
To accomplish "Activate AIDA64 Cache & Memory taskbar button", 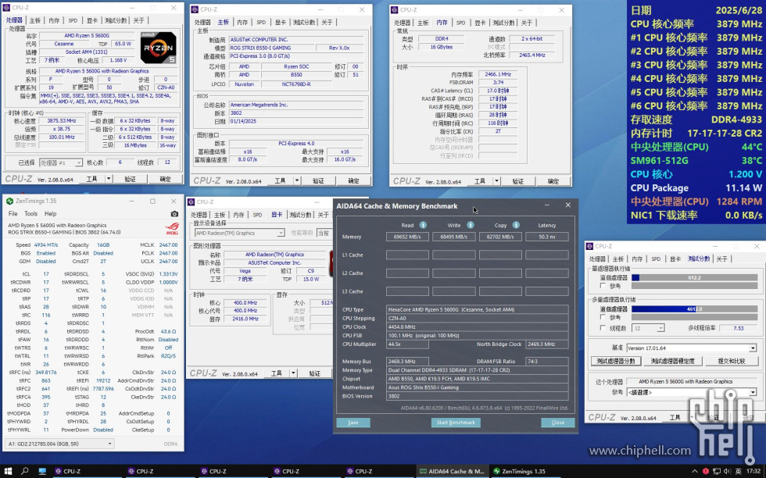I will point(453,471).
